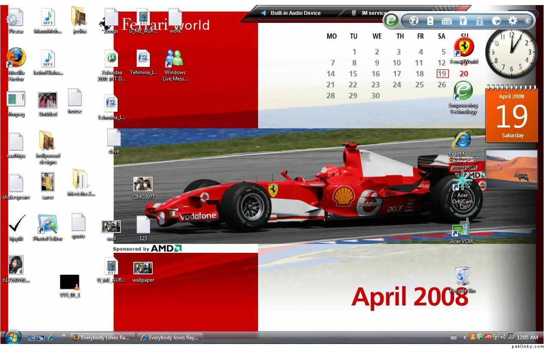544x349 pixels.
Task: Show hidden system tray icons arrow
Action: [x=465, y=338]
